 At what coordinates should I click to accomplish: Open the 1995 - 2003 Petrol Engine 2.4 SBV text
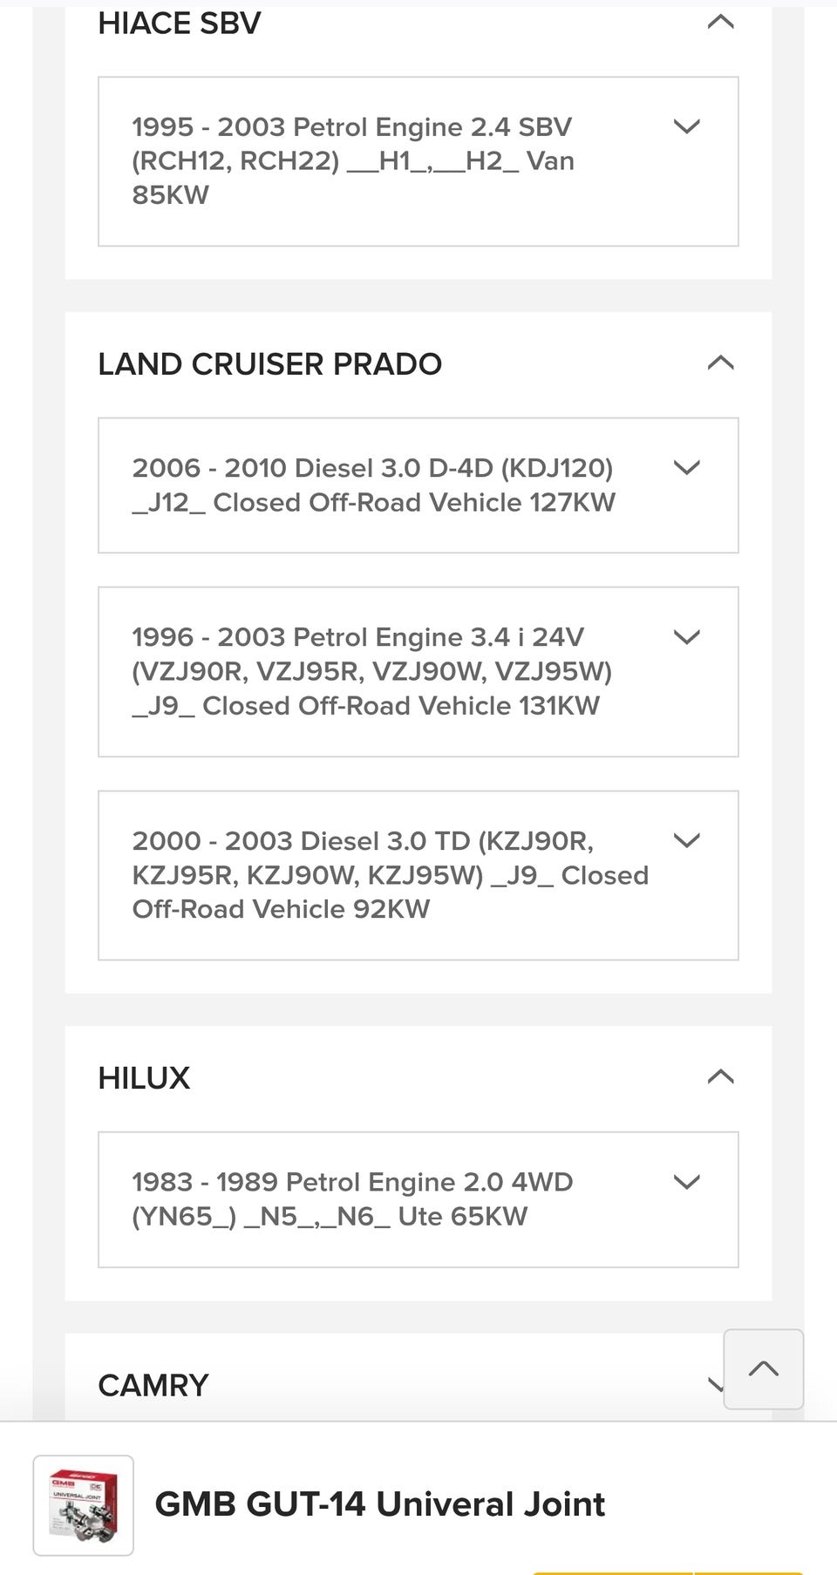click(x=353, y=161)
